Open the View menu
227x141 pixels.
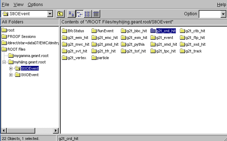18,5
